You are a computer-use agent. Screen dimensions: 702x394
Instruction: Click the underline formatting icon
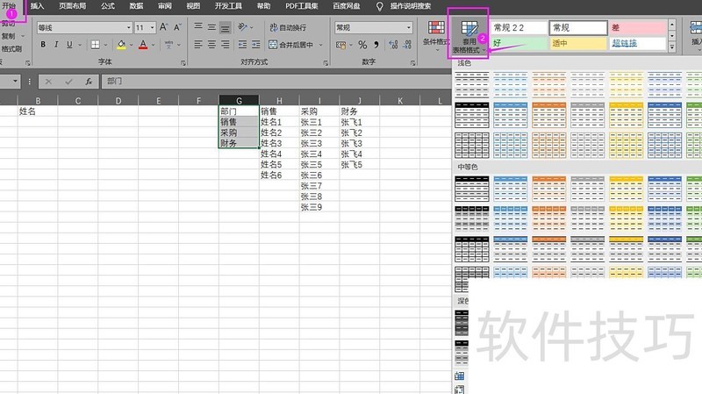coord(70,45)
